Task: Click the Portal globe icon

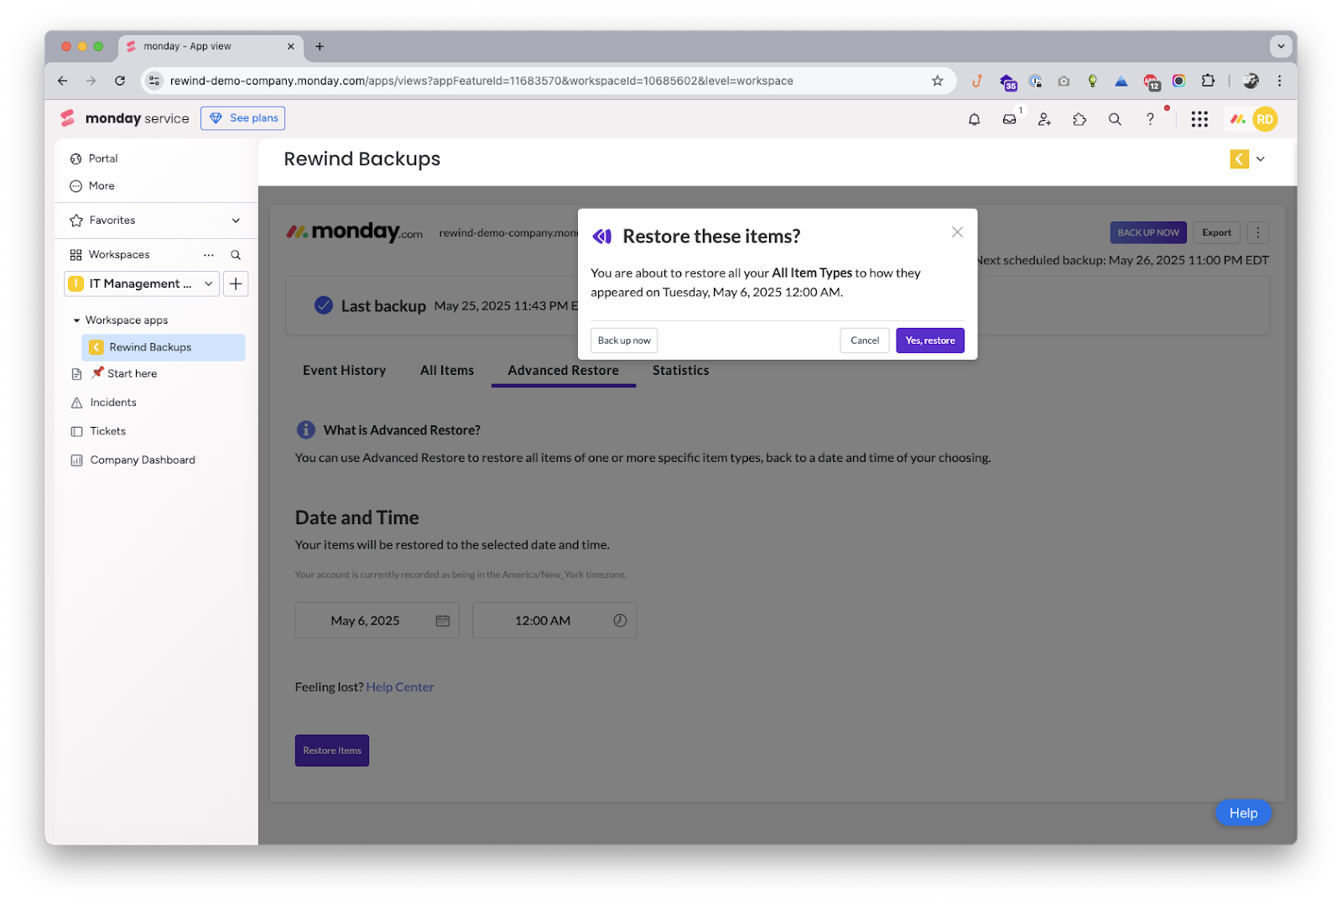Action: point(76,158)
